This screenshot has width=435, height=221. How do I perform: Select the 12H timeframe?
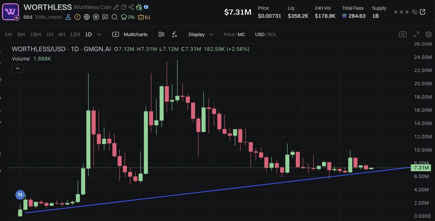tap(75, 34)
